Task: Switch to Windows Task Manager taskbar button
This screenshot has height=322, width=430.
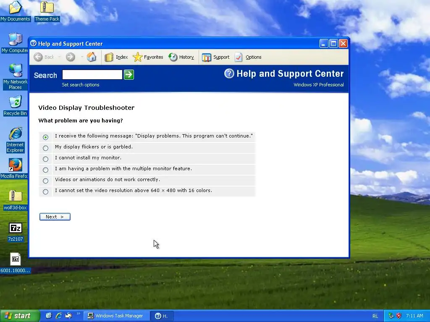Action: click(x=117, y=316)
